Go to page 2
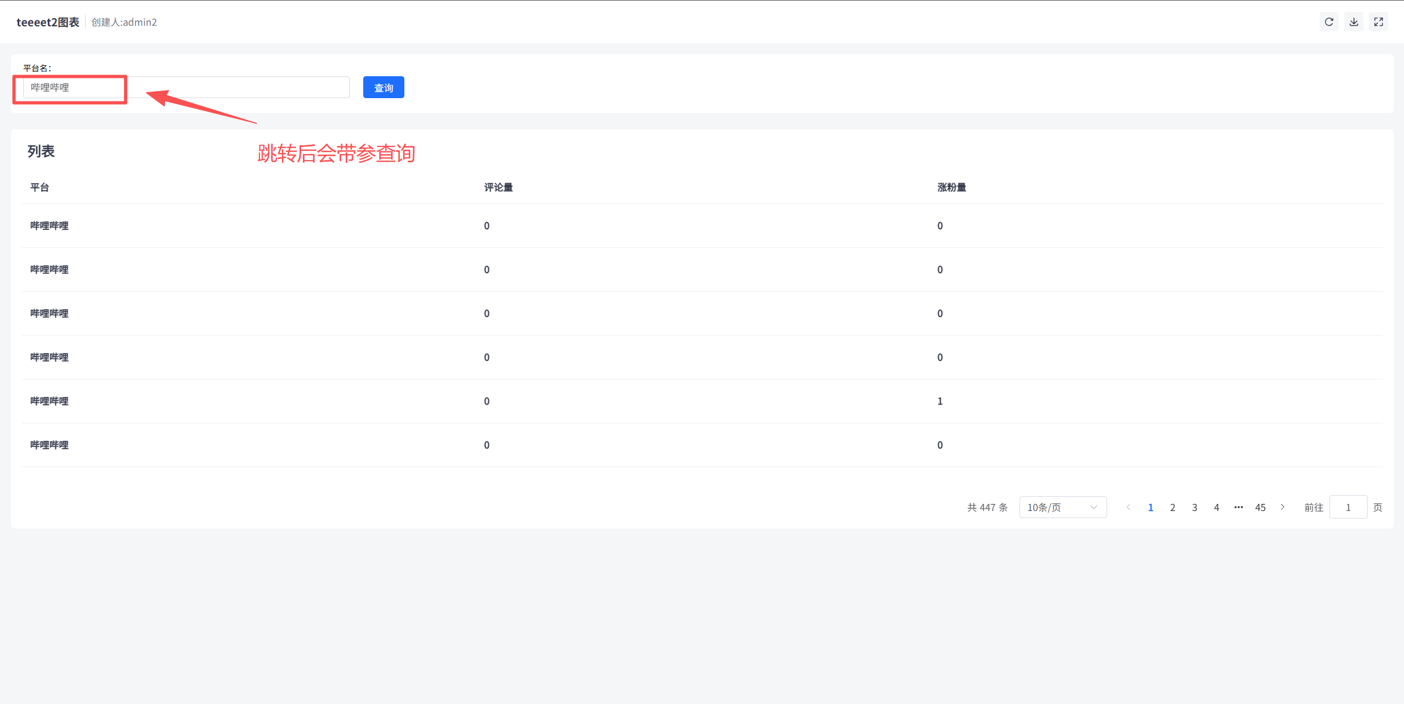Screen dimensions: 1404x704 [x=1172, y=507]
